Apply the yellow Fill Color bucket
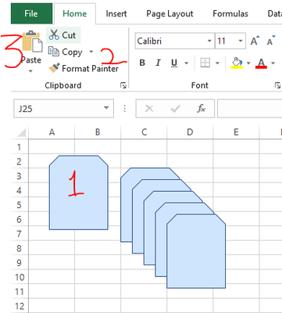 (237, 63)
